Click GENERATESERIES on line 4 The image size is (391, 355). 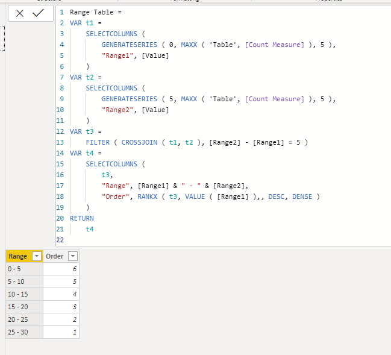(129, 45)
